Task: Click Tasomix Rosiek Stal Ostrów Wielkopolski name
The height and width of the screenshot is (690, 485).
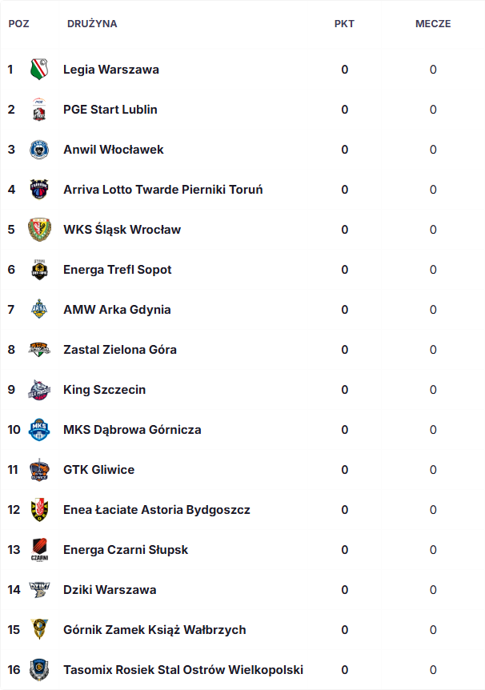Action: [x=183, y=670]
